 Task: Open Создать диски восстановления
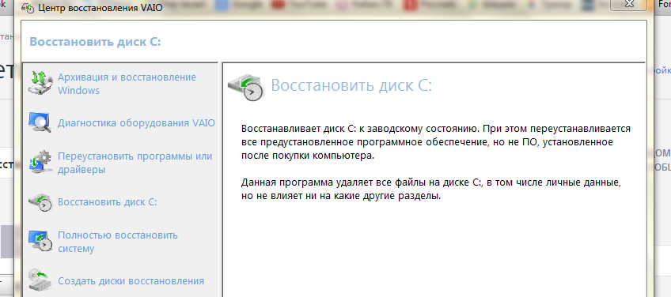(131, 281)
